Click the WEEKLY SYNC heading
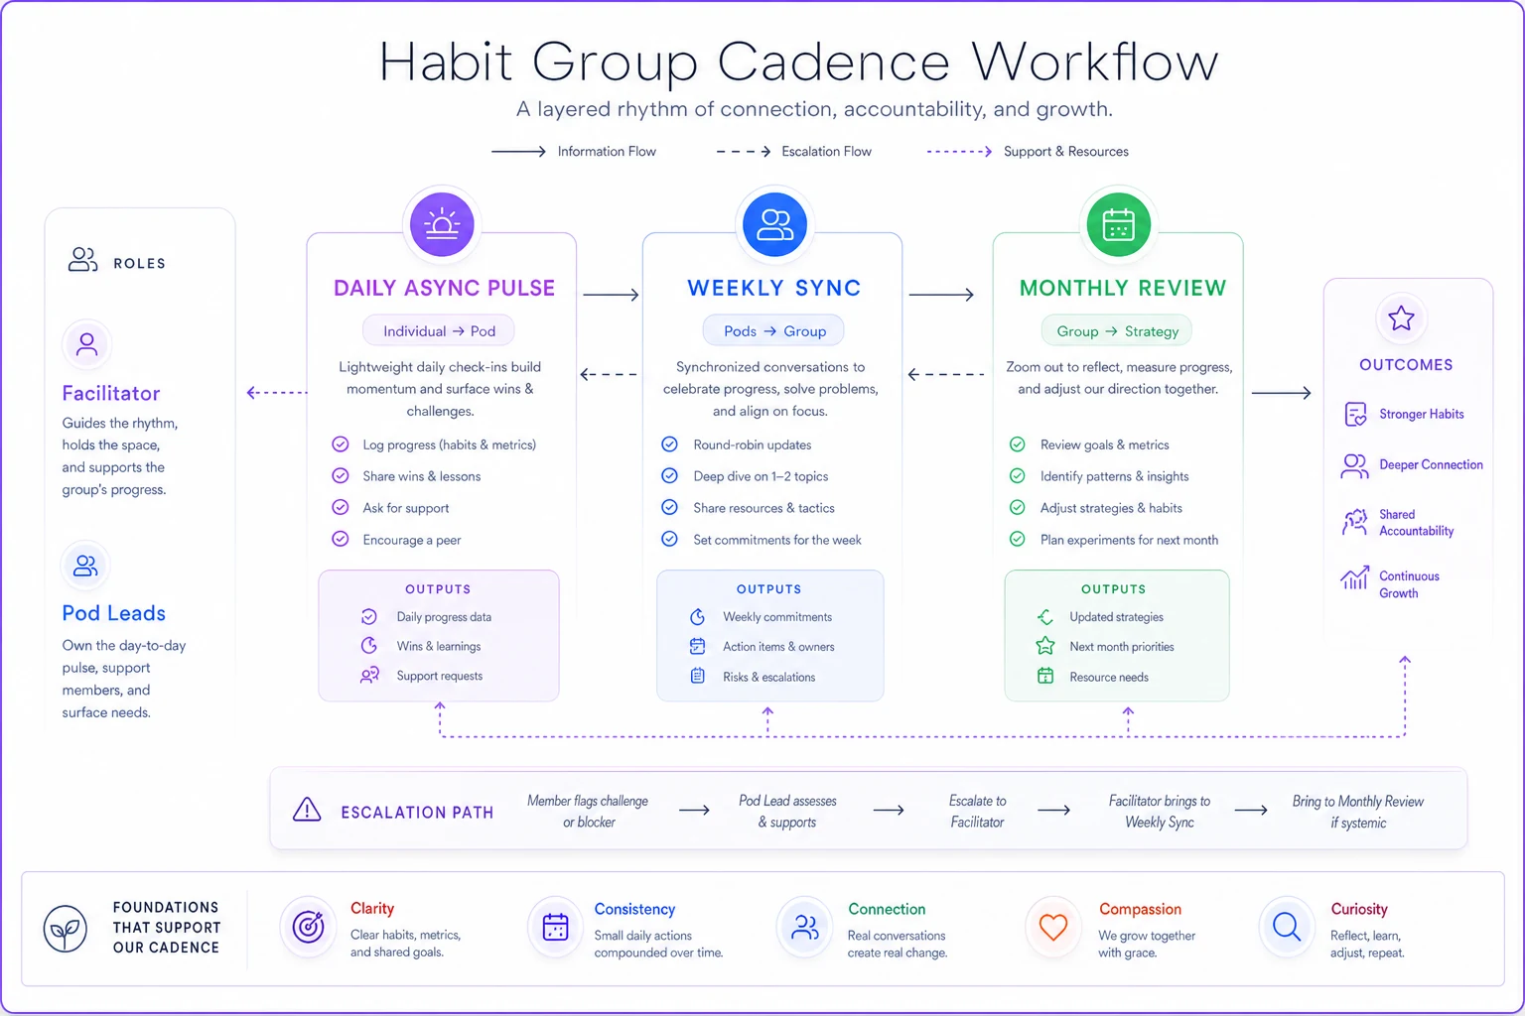Image resolution: width=1525 pixels, height=1016 pixels. coord(774,288)
